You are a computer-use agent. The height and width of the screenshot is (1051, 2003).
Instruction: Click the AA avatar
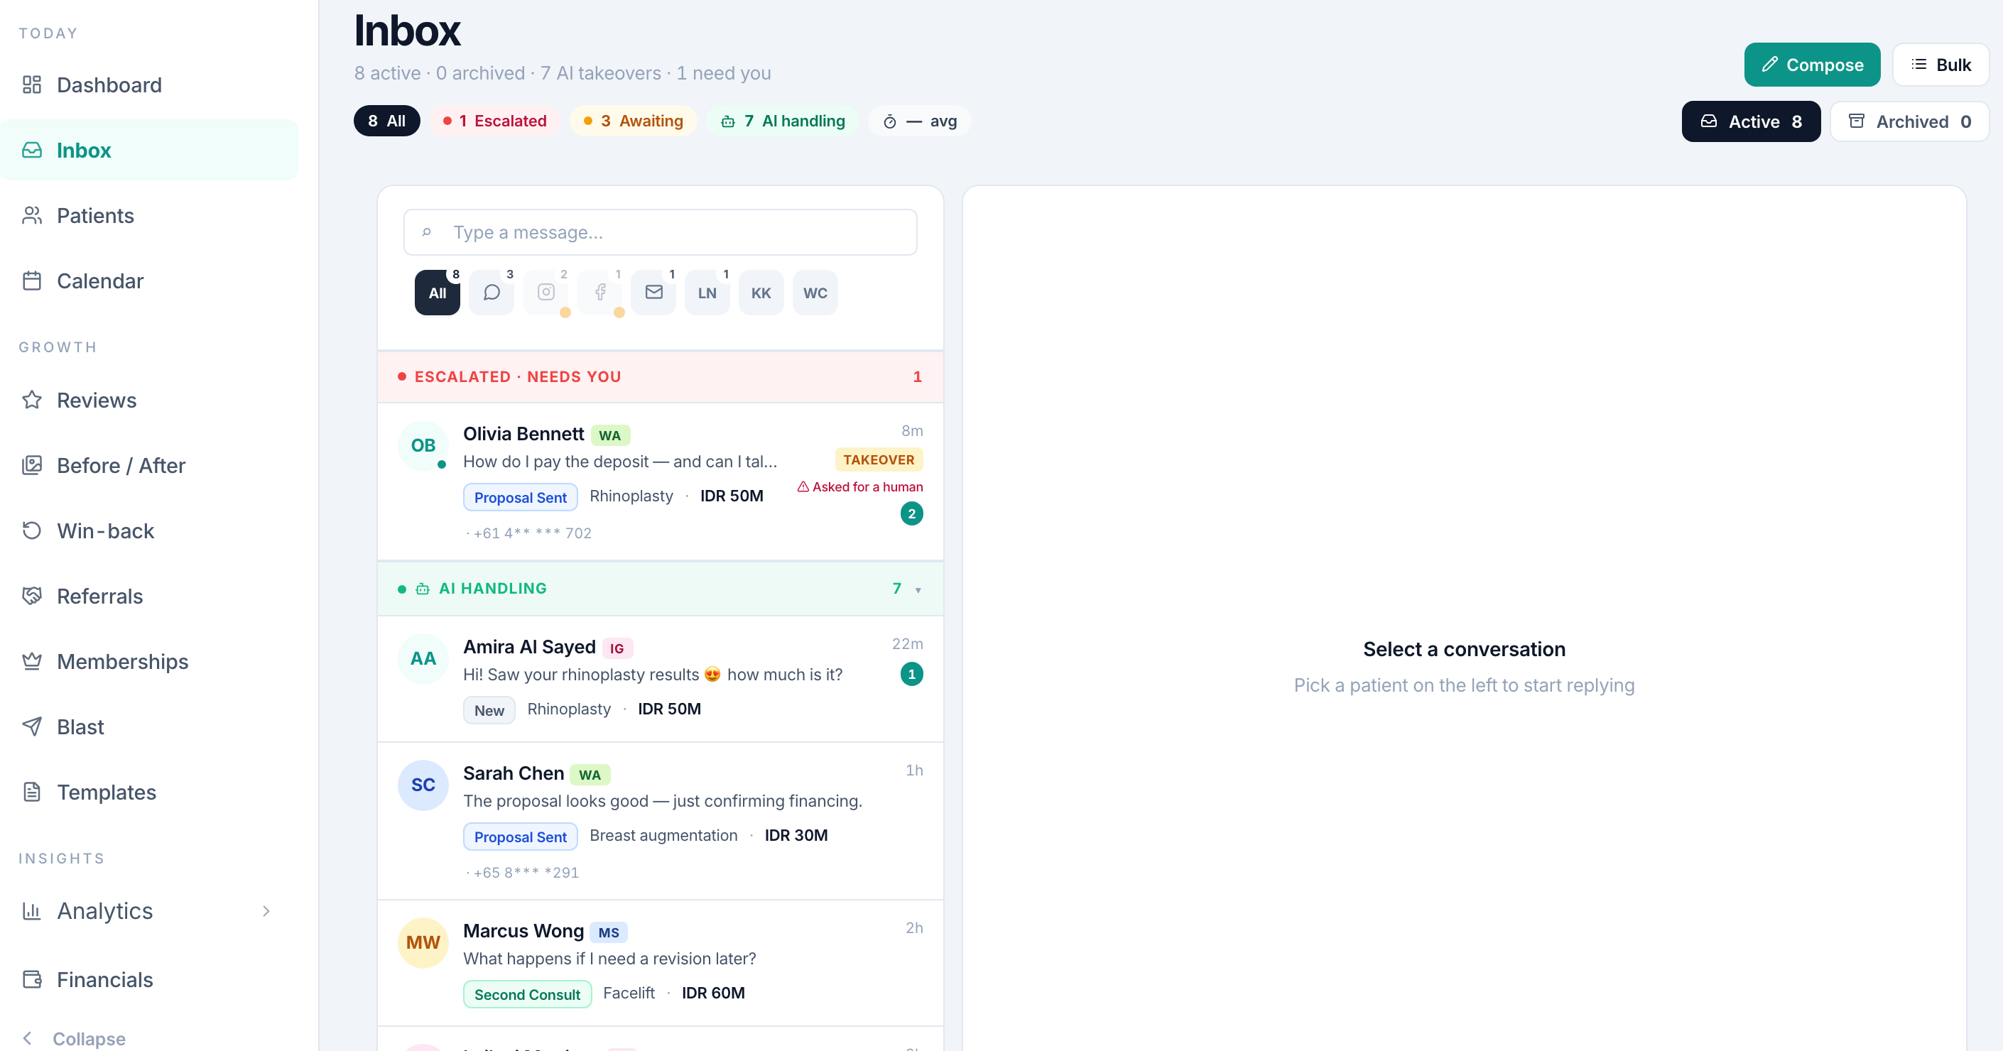[423, 658]
